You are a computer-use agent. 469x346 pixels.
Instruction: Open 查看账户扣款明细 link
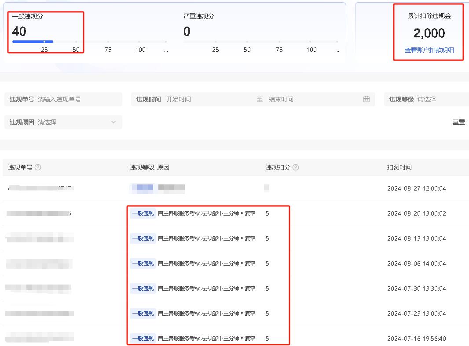(x=429, y=50)
